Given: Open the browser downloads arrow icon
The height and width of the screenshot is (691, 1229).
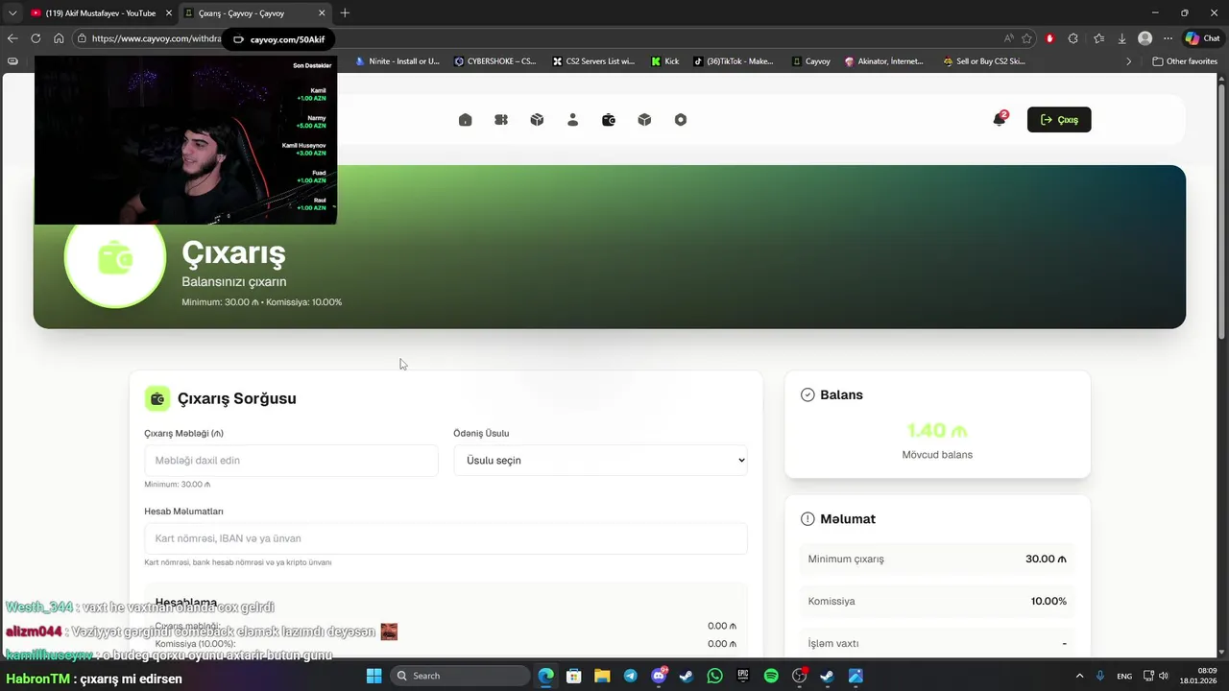Looking at the screenshot, I should point(1121,38).
